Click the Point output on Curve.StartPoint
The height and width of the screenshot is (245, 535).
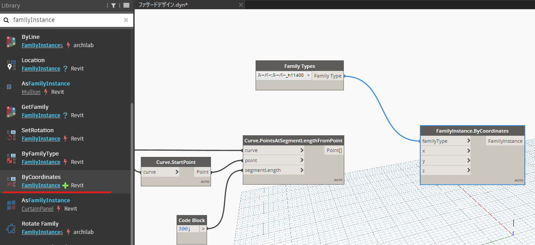(x=203, y=172)
